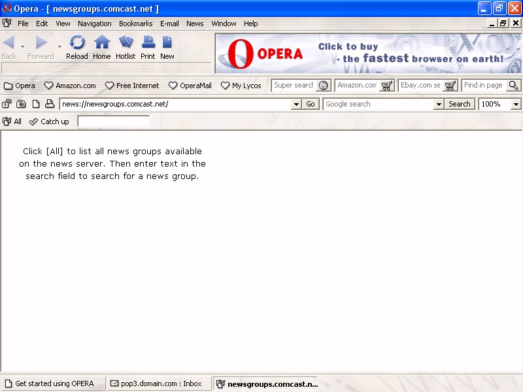This screenshot has height=392, width=523.
Task: Open the View menu
Action: [x=63, y=24]
